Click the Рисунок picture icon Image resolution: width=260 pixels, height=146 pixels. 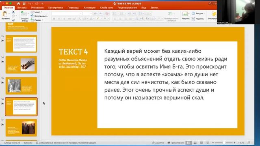coord(185,14)
